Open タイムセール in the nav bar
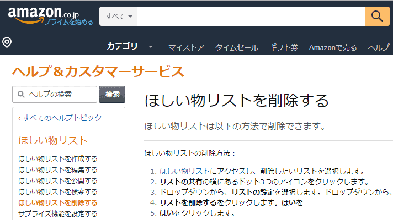The image size is (393, 220). pos(237,47)
